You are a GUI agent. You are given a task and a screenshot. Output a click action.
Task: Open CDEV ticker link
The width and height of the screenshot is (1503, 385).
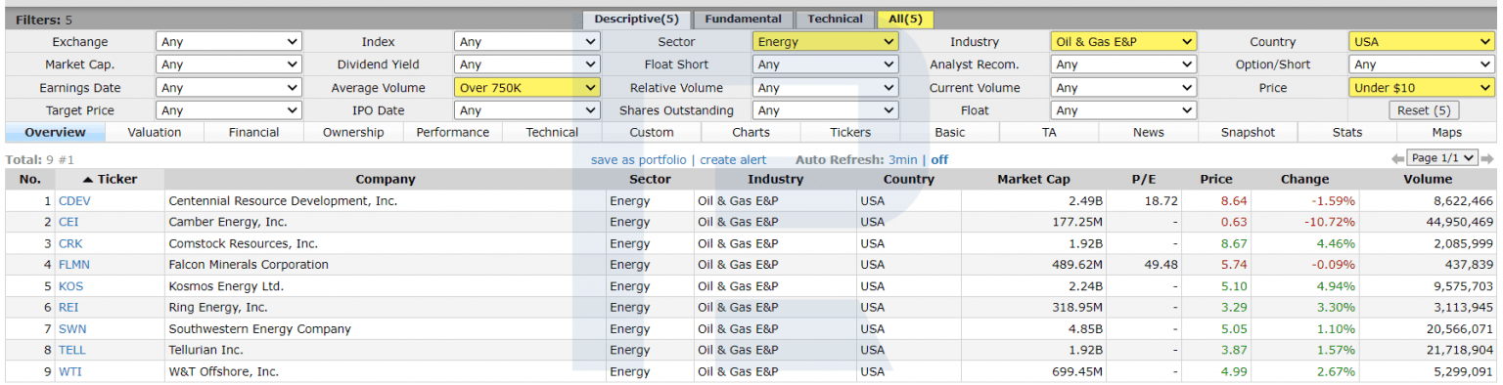[x=74, y=200]
